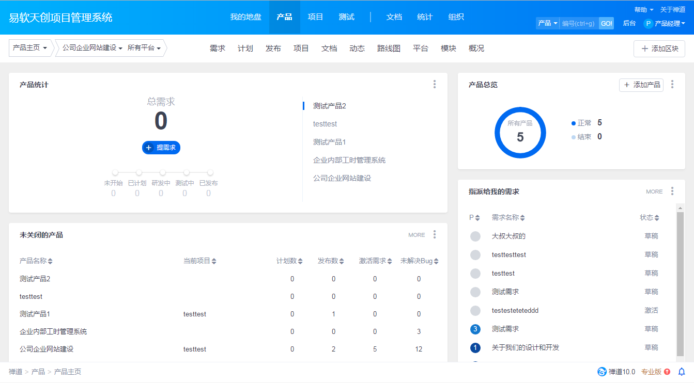Click the red upgrade arrow beside 专业版

pos(667,371)
